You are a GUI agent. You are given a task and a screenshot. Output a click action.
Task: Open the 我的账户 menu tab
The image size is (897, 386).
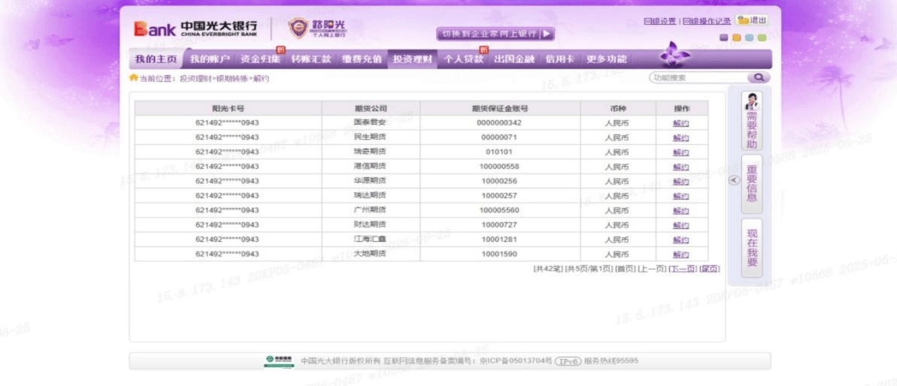click(208, 59)
